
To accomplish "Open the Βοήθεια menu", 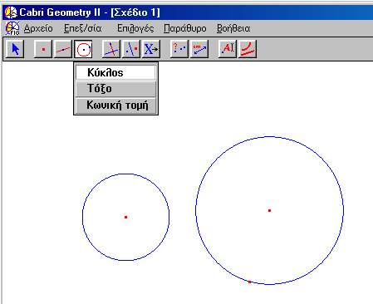I will tap(233, 28).
